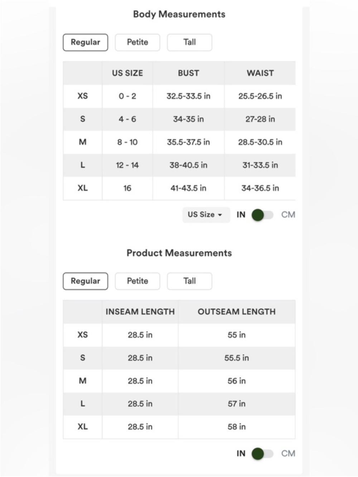The height and width of the screenshot is (477, 358).
Task: Select Petite tab under Product Measurements
Action: pyautogui.click(x=137, y=281)
